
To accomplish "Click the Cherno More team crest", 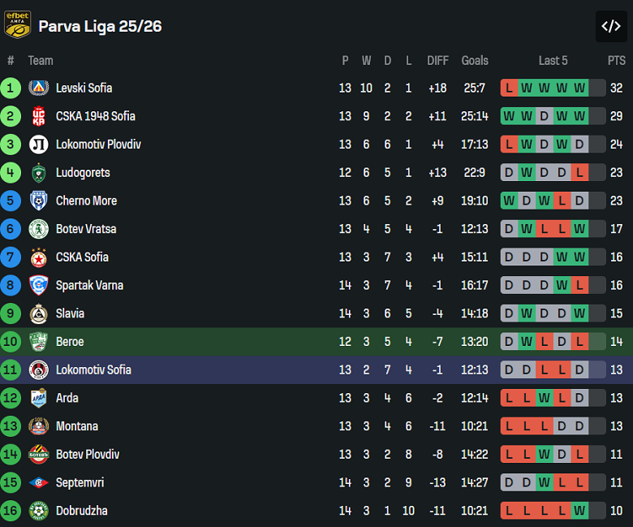I will (38, 201).
